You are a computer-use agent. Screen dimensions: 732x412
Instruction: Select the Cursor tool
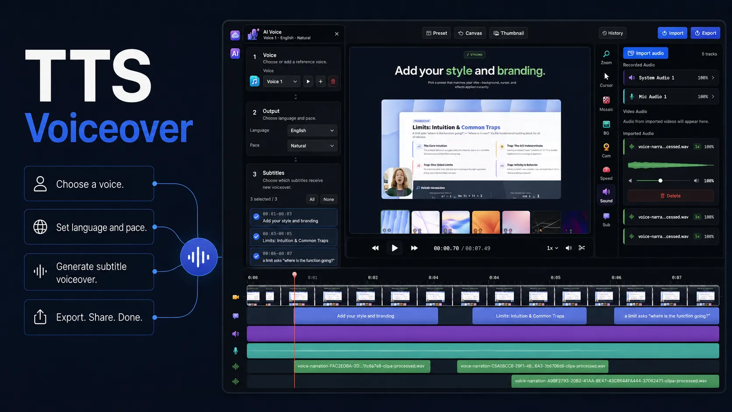point(606,80)
